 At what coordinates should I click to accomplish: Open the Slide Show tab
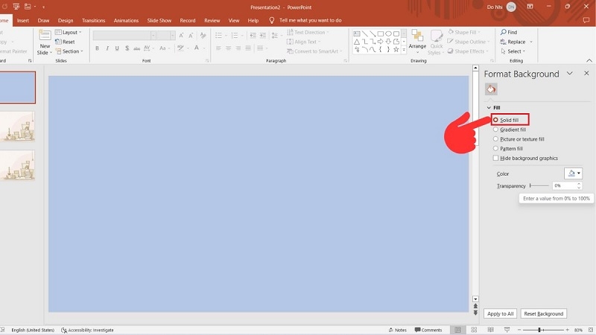click(x=159, y=21)
